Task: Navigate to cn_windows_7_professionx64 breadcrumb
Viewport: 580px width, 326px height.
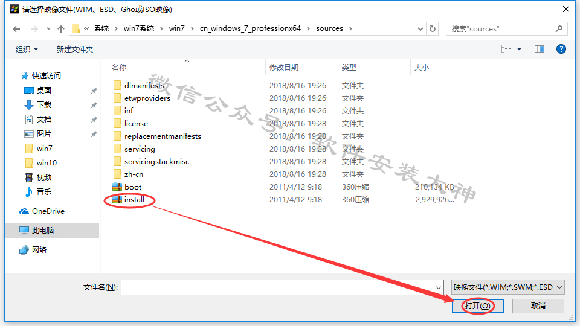Action: tap(250, 28)
